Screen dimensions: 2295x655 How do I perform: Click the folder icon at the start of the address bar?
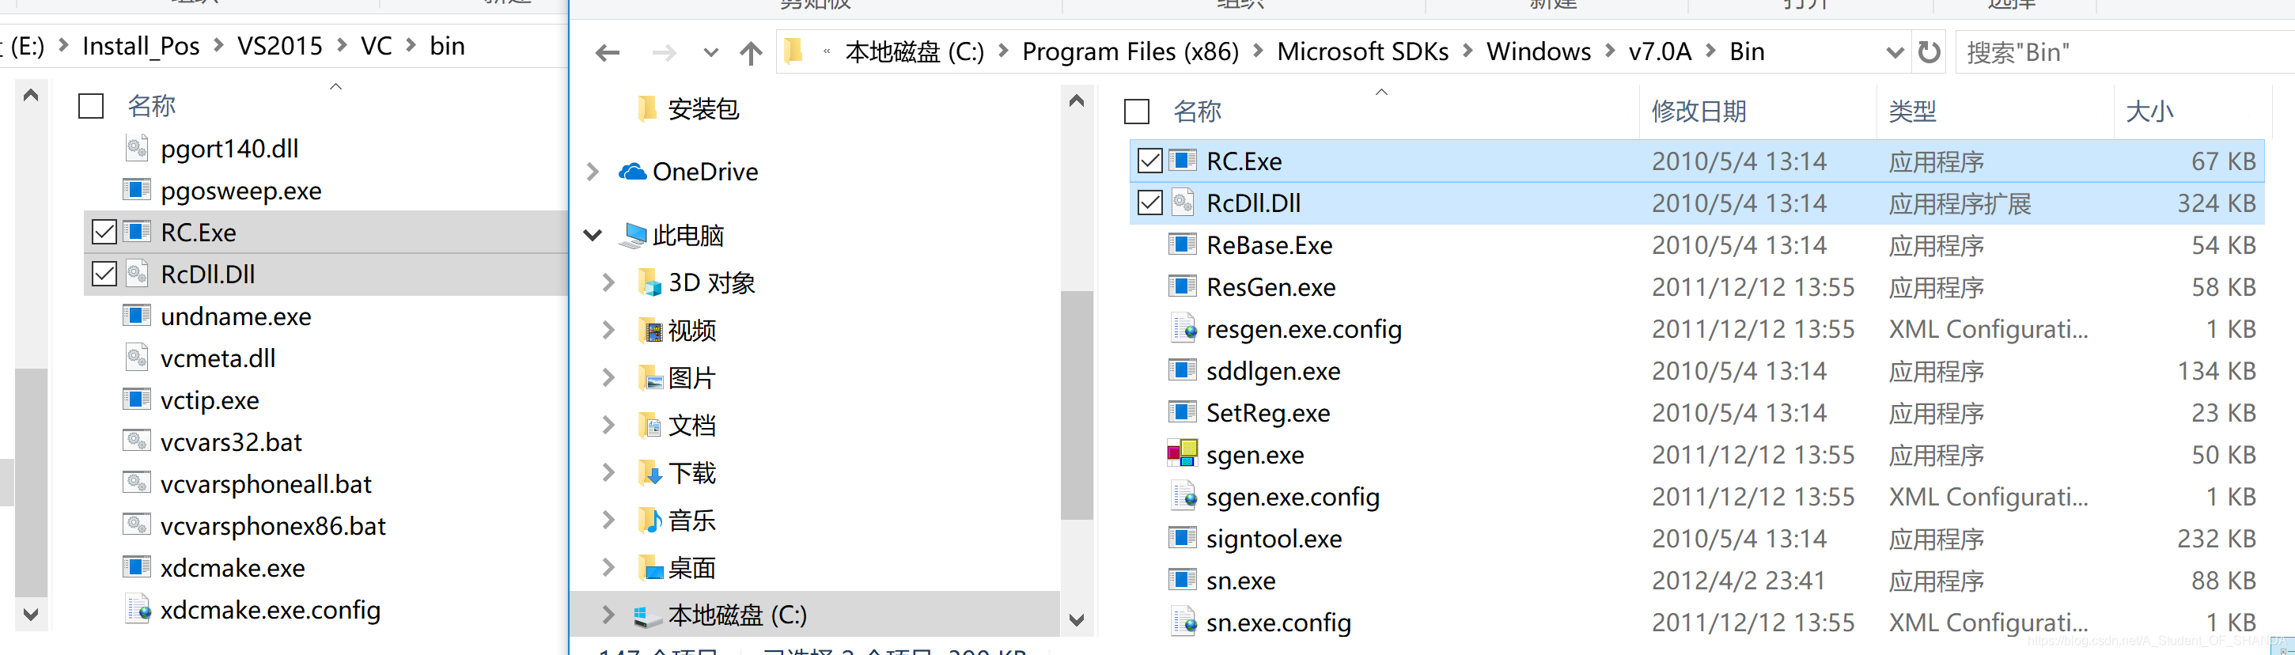(793, 51)
